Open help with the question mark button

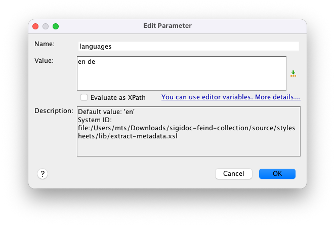click(x=43, y=174)
